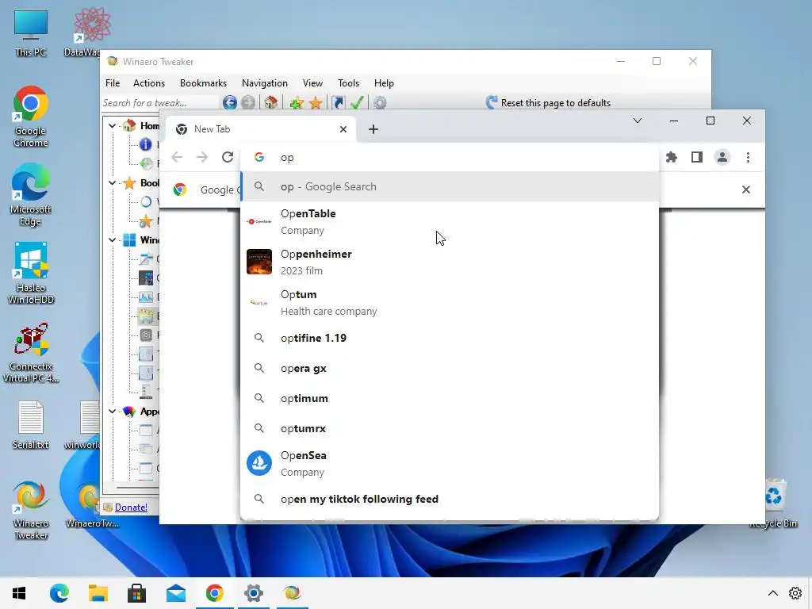The width and height of the screenshot is (812, 609).
Task: Click Winaero add bookmark star icon
Action: coord(297,102)
